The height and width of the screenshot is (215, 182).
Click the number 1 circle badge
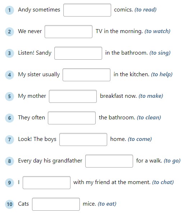[9, 10]
